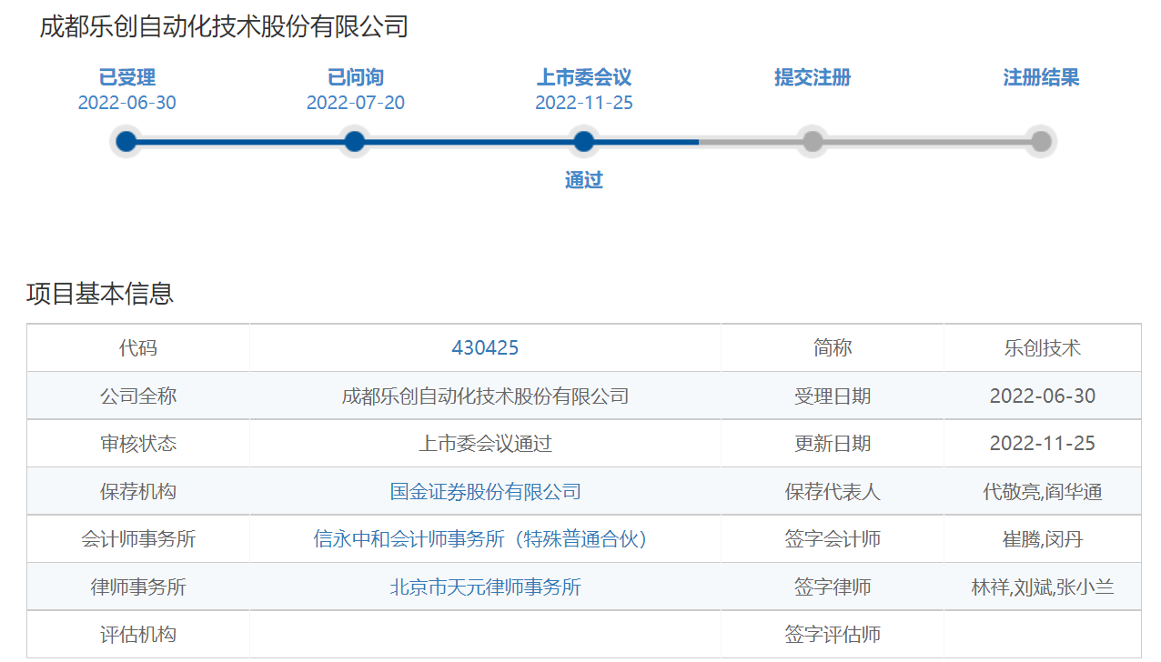Select the 已问询 stage label
Screen dimensions: 1161x662
pos(355,77)
